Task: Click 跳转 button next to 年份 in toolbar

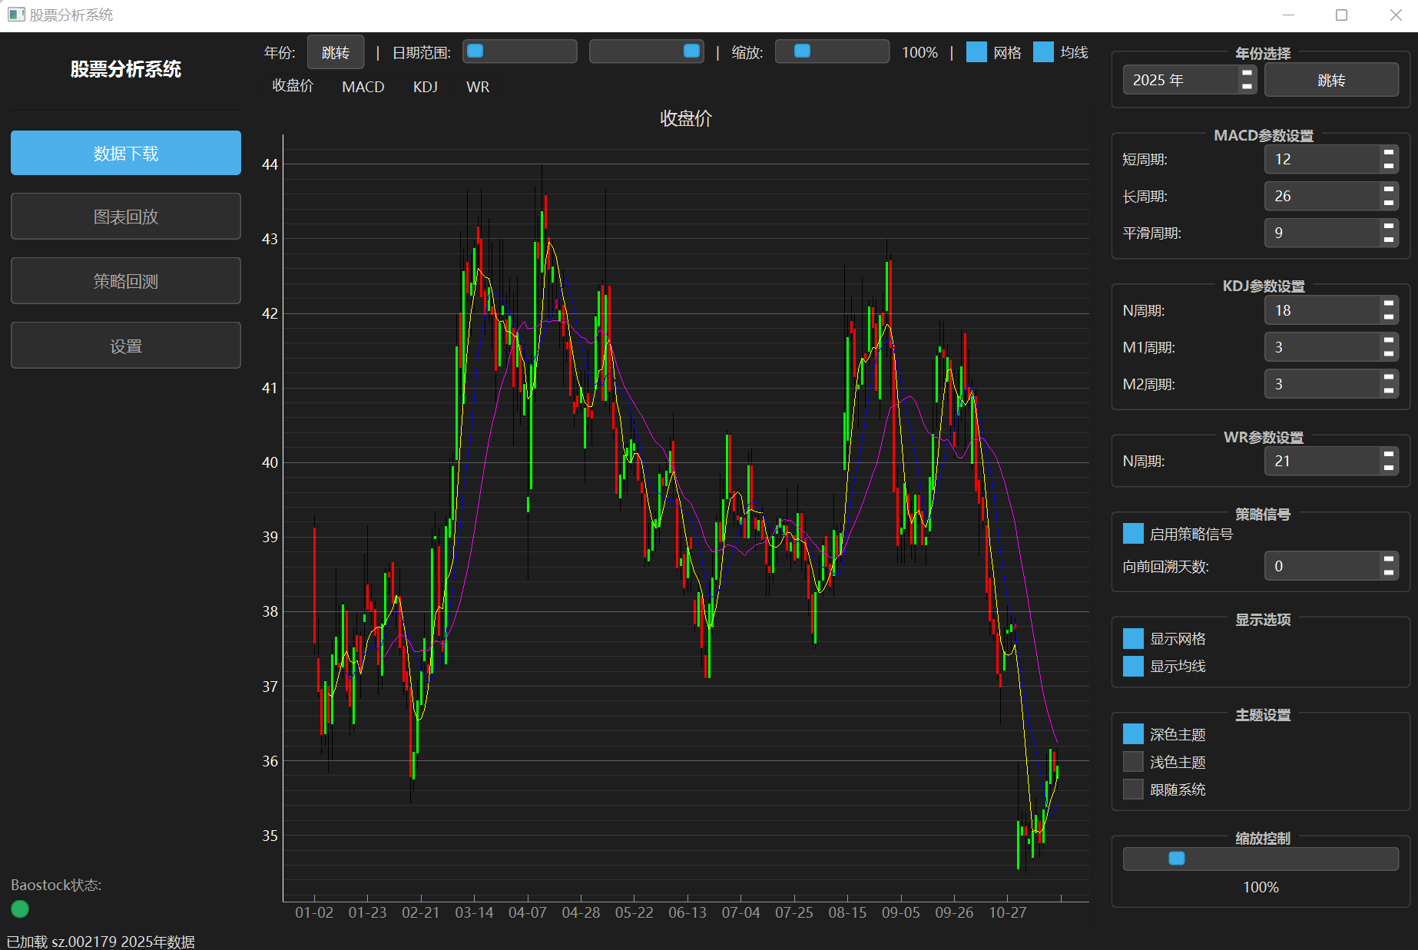Action: pyautogui.click(x=336, y=52)
